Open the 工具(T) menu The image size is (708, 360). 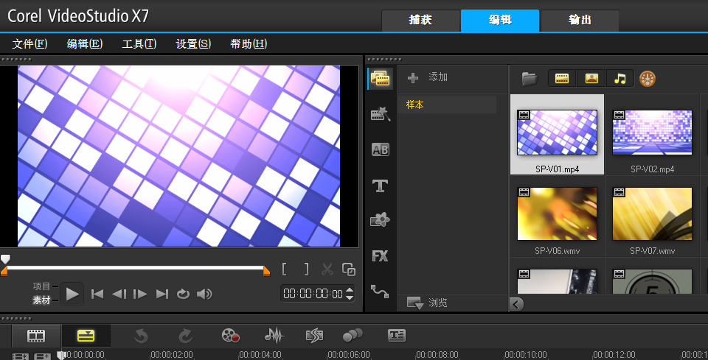(139, 43)
